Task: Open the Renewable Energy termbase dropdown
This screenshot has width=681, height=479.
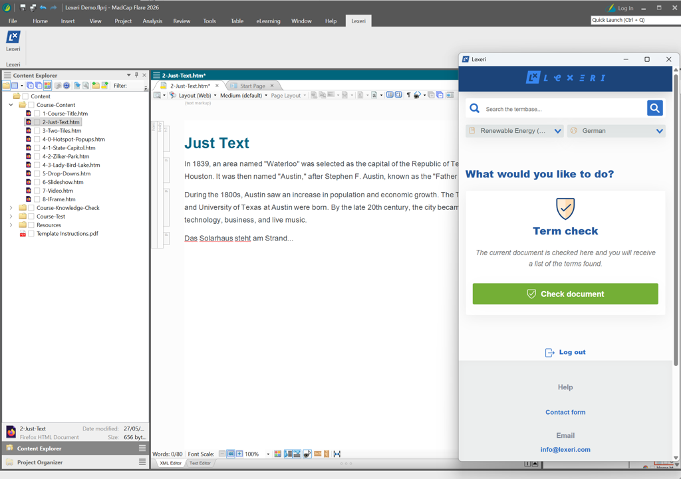Action: pyautogui.click(x=515, y=131)
